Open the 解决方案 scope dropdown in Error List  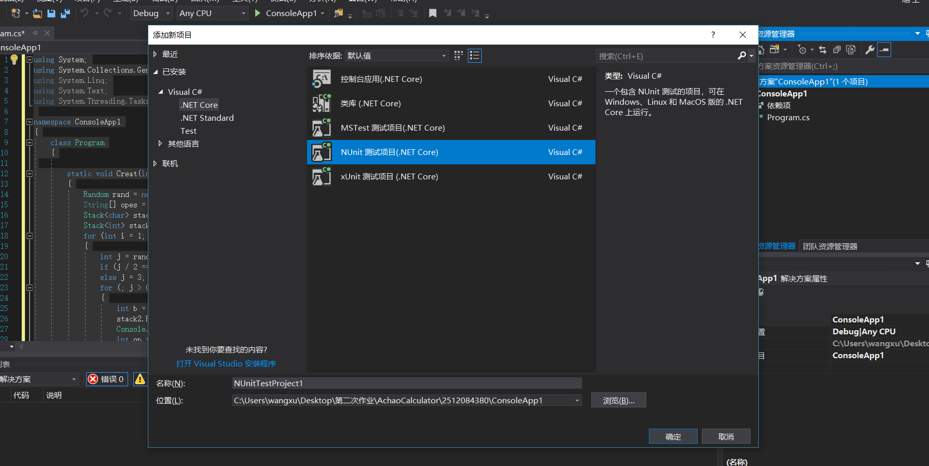click(x=39, y=379)
